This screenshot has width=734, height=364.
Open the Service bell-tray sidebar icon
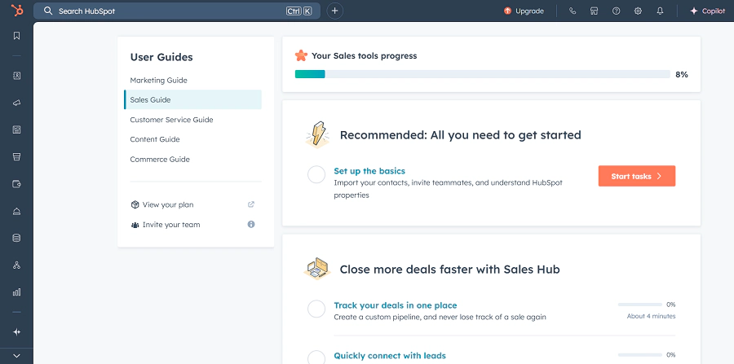17,211
